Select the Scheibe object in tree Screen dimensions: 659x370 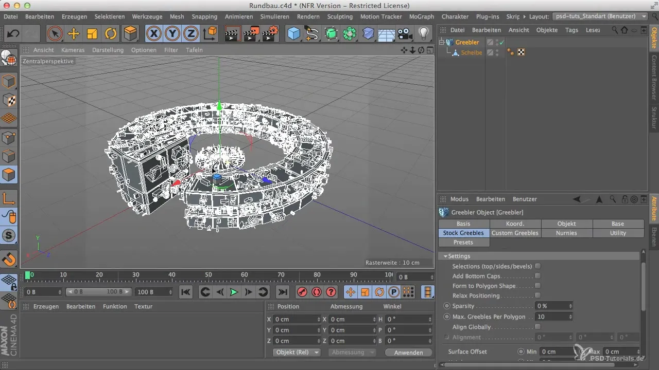coord(471,52)
